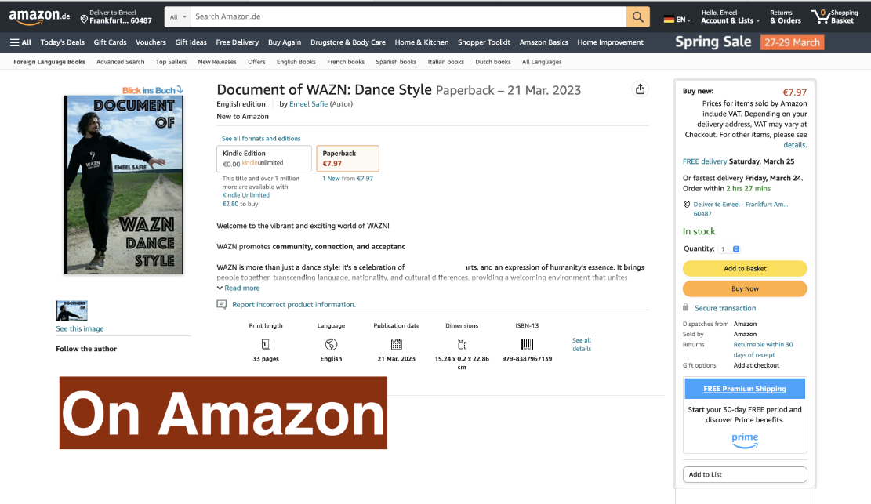This screenshot has width=871, height=504.
Task: Click the Spring Sale banner
Action: point(749,42)
